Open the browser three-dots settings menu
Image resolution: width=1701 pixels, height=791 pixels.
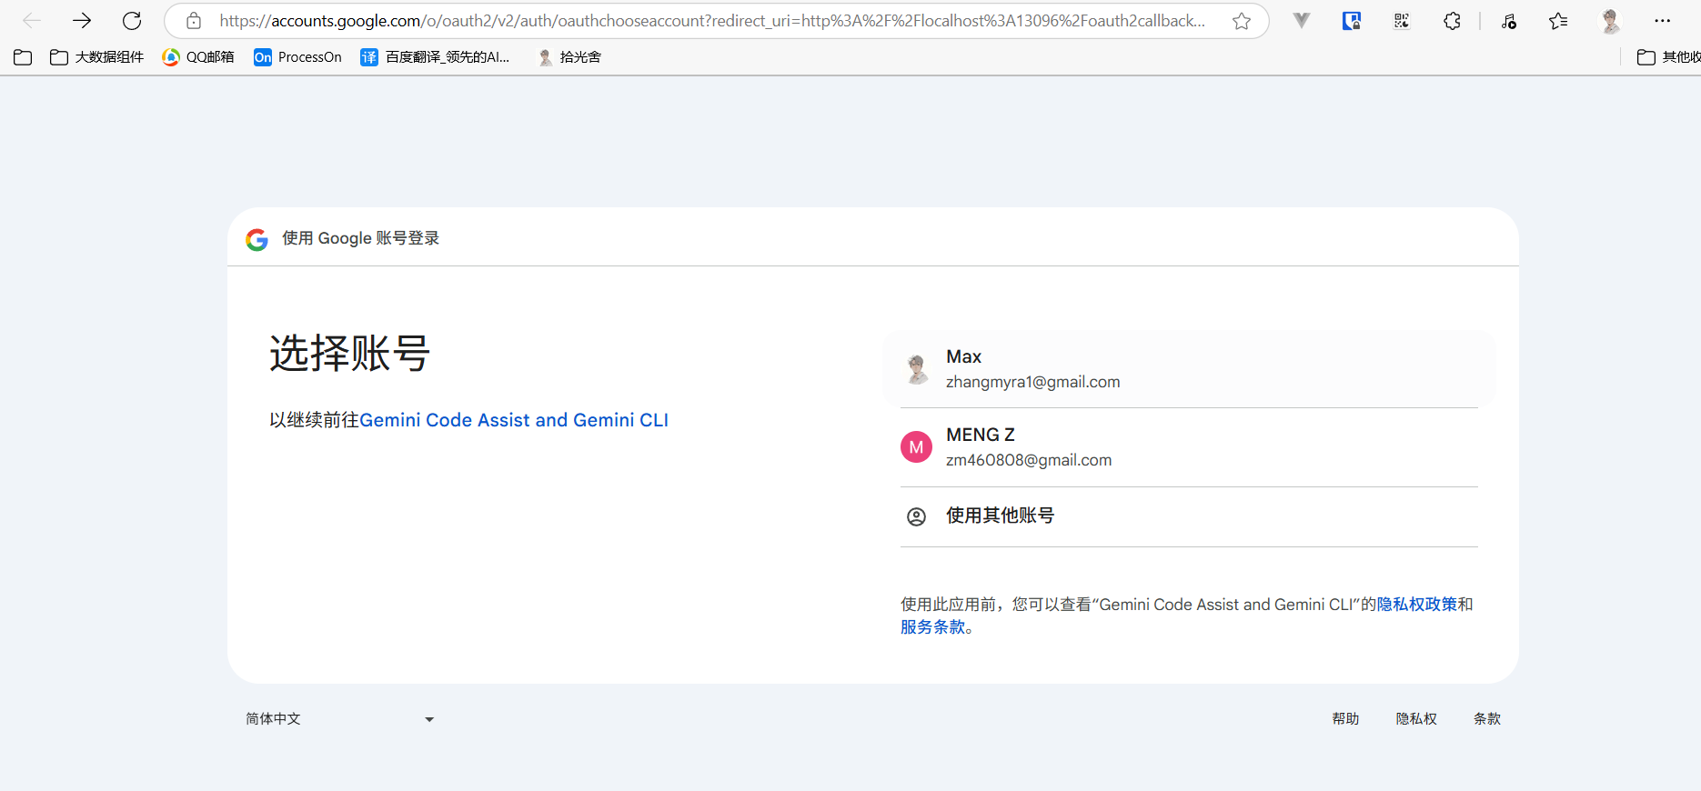coord(1662,21)
